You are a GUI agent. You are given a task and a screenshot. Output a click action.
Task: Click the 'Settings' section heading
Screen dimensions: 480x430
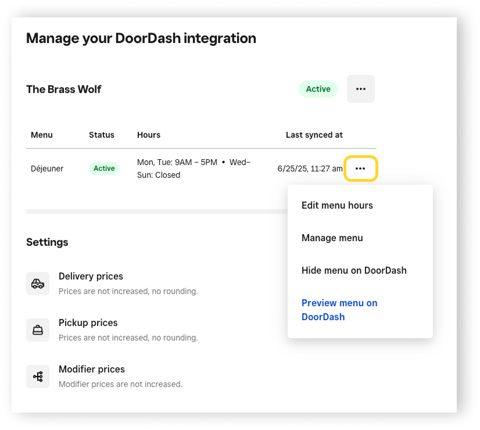coord(47,242)
